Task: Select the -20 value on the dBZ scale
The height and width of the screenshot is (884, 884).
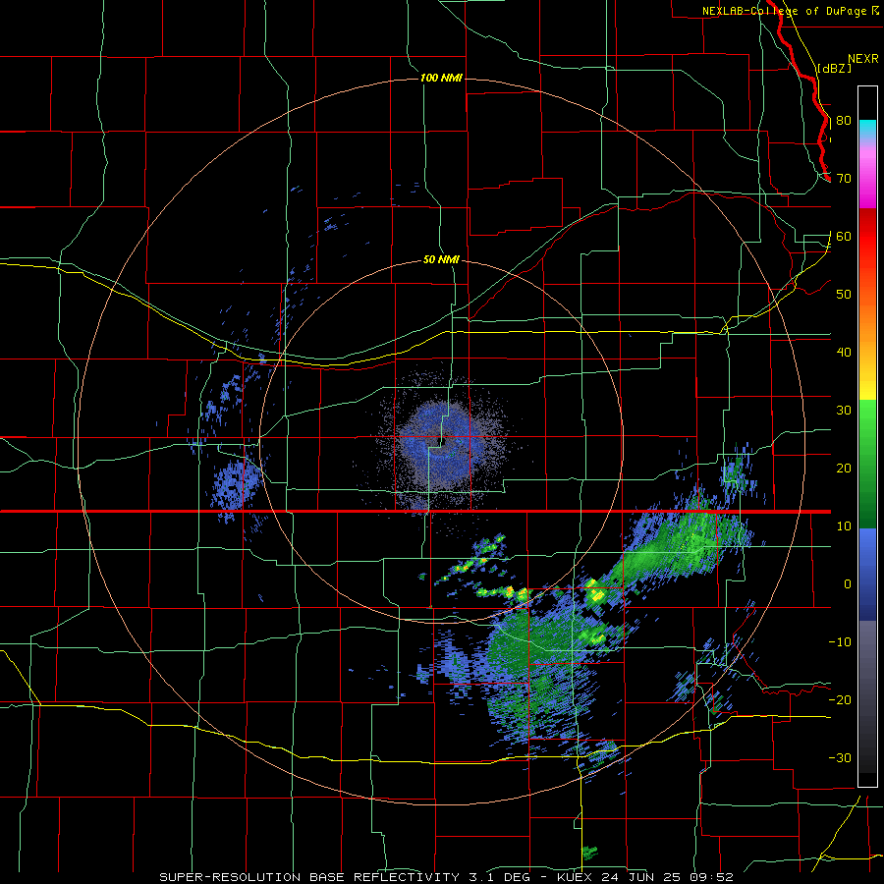Action: coord(840,700)
